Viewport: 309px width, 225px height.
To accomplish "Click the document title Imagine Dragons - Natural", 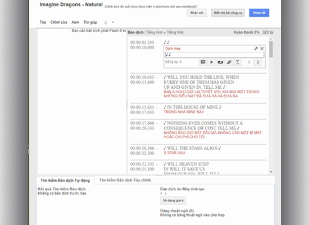I will click(71, 4).
